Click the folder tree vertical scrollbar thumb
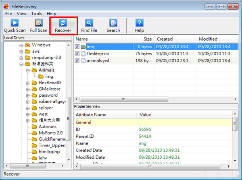The image size is (242, 180). click(x=69, y=118)
